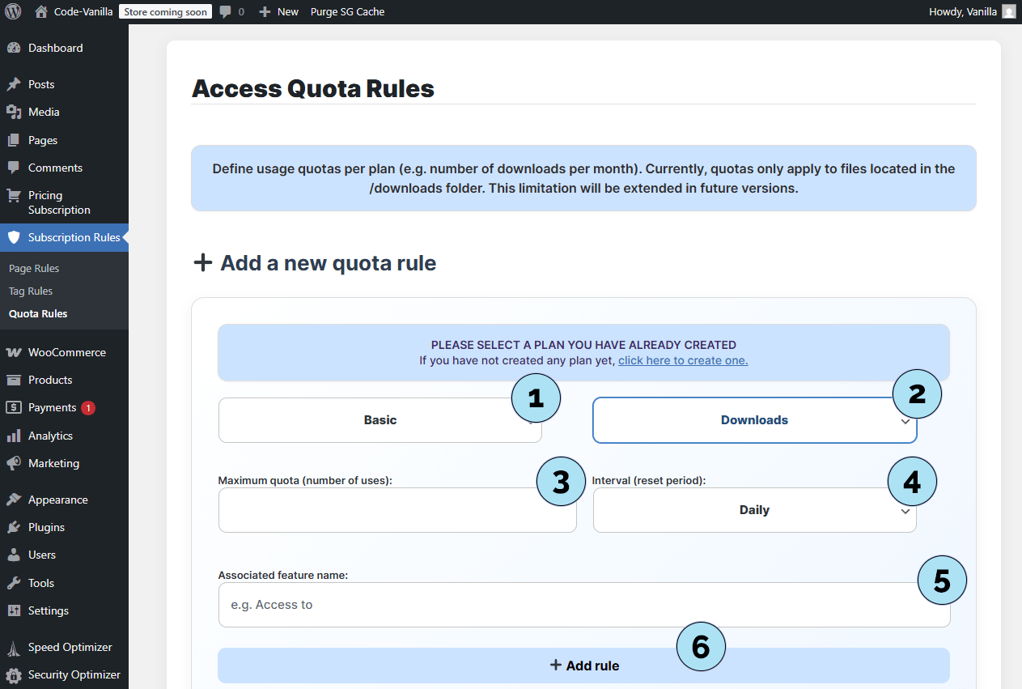
Task: Click the Plugins plug icon
Action: pyautogui.click(x=13, y=527)
